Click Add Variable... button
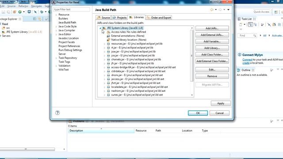 pos(212,42)
